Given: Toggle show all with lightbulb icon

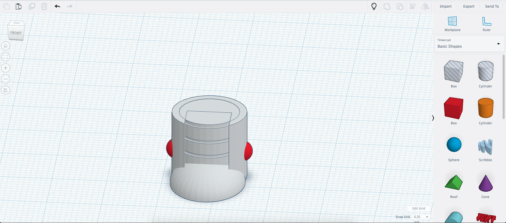Looking at the screenshot, I should click(x=374, y=6).
